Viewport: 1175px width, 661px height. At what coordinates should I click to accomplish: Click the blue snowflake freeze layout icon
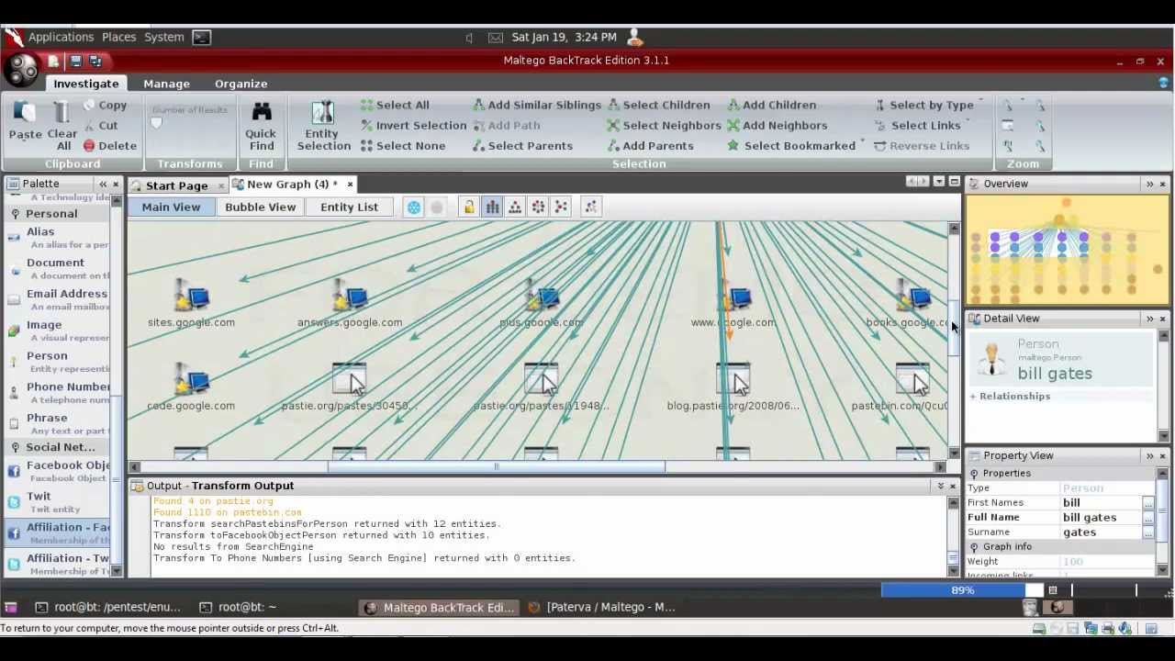pyautogui.click(x=414, y=207)
